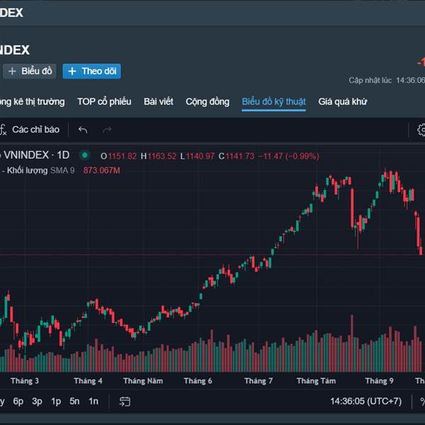
Task: Click Tháng 7 on the time axis
Action: 259,381
